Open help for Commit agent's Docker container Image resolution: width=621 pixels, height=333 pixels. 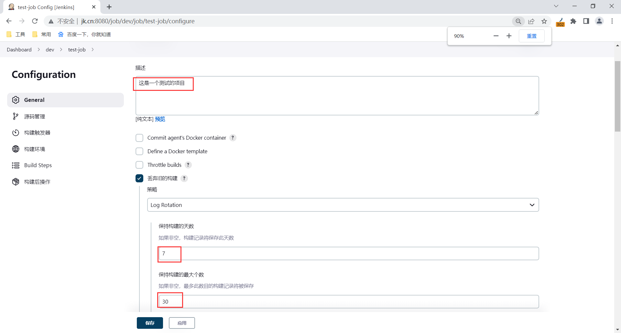click(x=233, y=138)
